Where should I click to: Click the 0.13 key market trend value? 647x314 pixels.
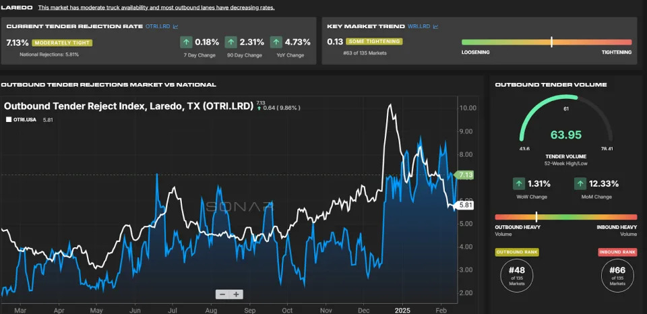(335, 42)
